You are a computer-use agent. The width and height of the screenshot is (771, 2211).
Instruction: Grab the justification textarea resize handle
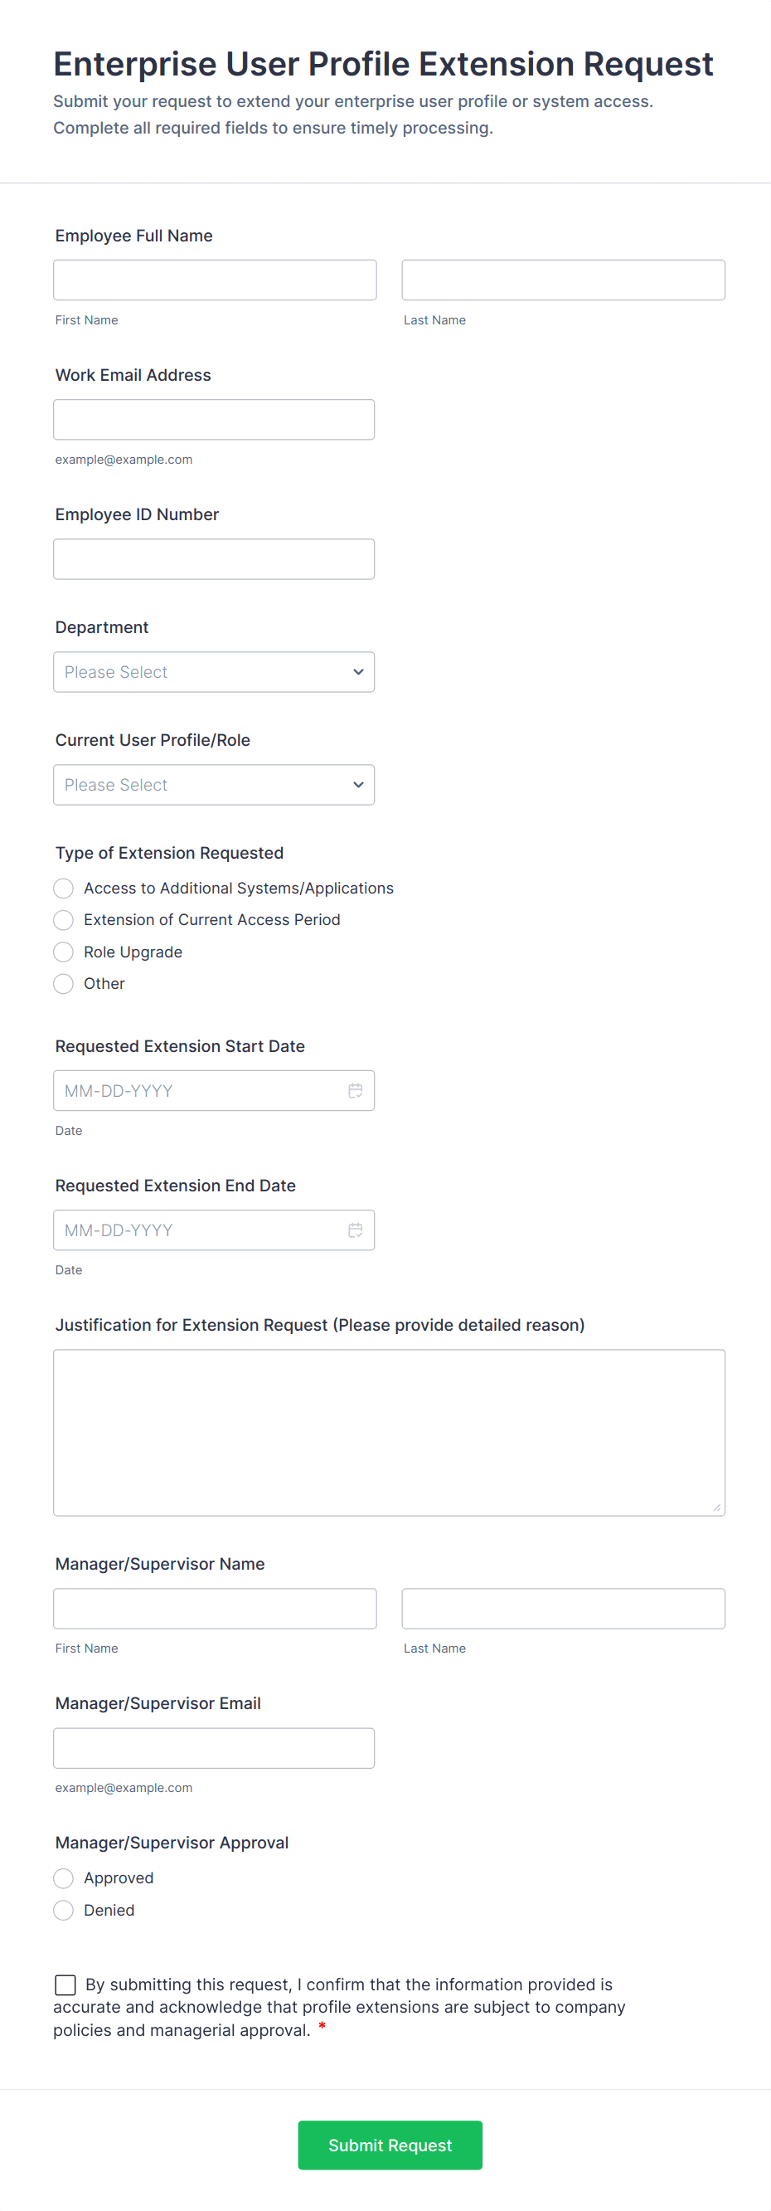pyautogui.click(x=717, y=1507)
